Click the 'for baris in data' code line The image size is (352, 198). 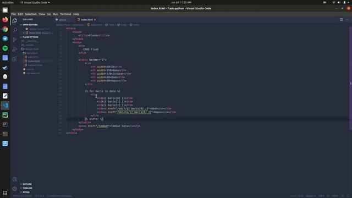103,91
